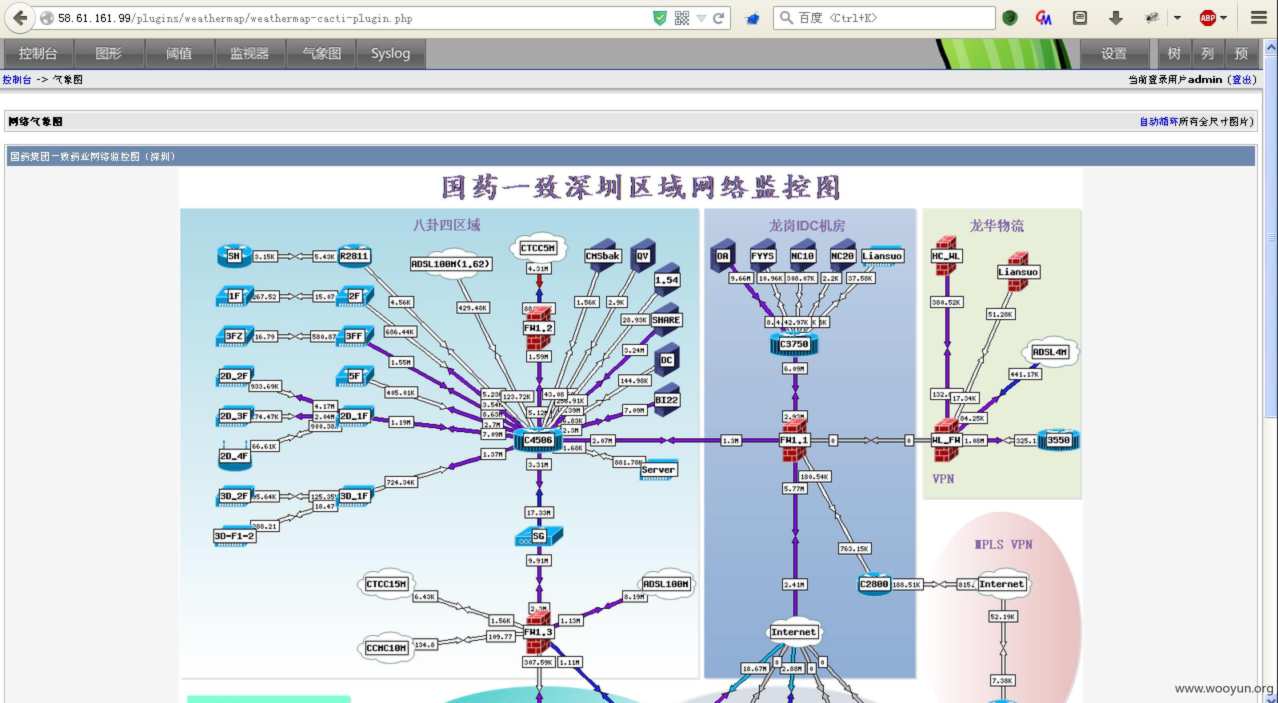The image size is (1278, 703).
Task: Click the HC_WL firewall node
Action: pyautogui.click(x=946, y=256)
